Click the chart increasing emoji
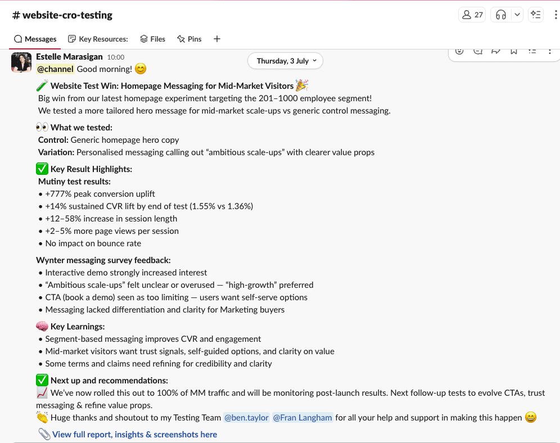560x443 pixels. [42, 392]
